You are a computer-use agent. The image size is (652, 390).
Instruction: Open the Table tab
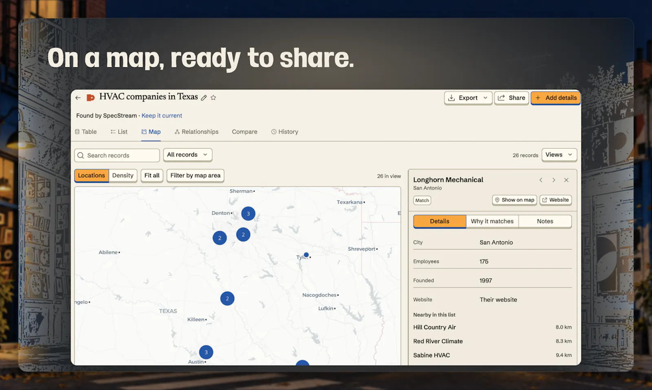(86, 132)
